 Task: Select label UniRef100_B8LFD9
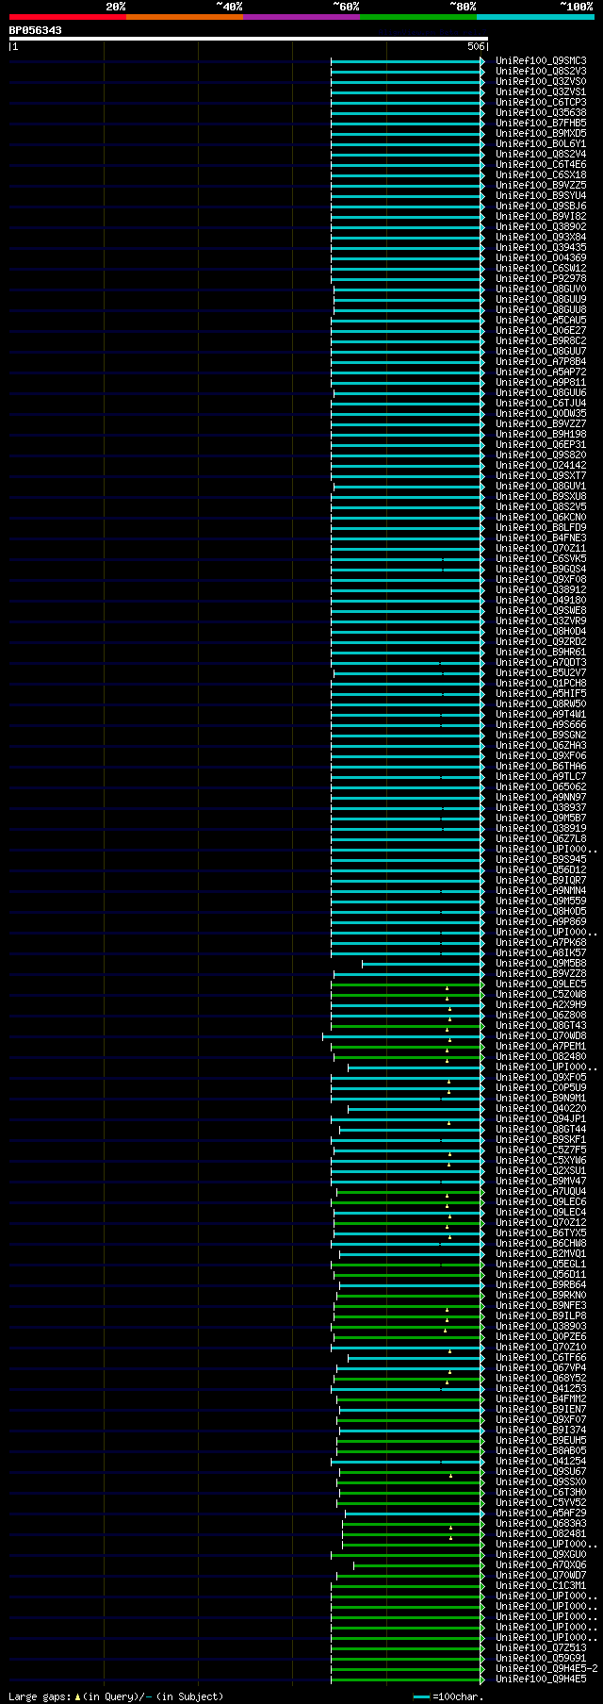[541, 527]
